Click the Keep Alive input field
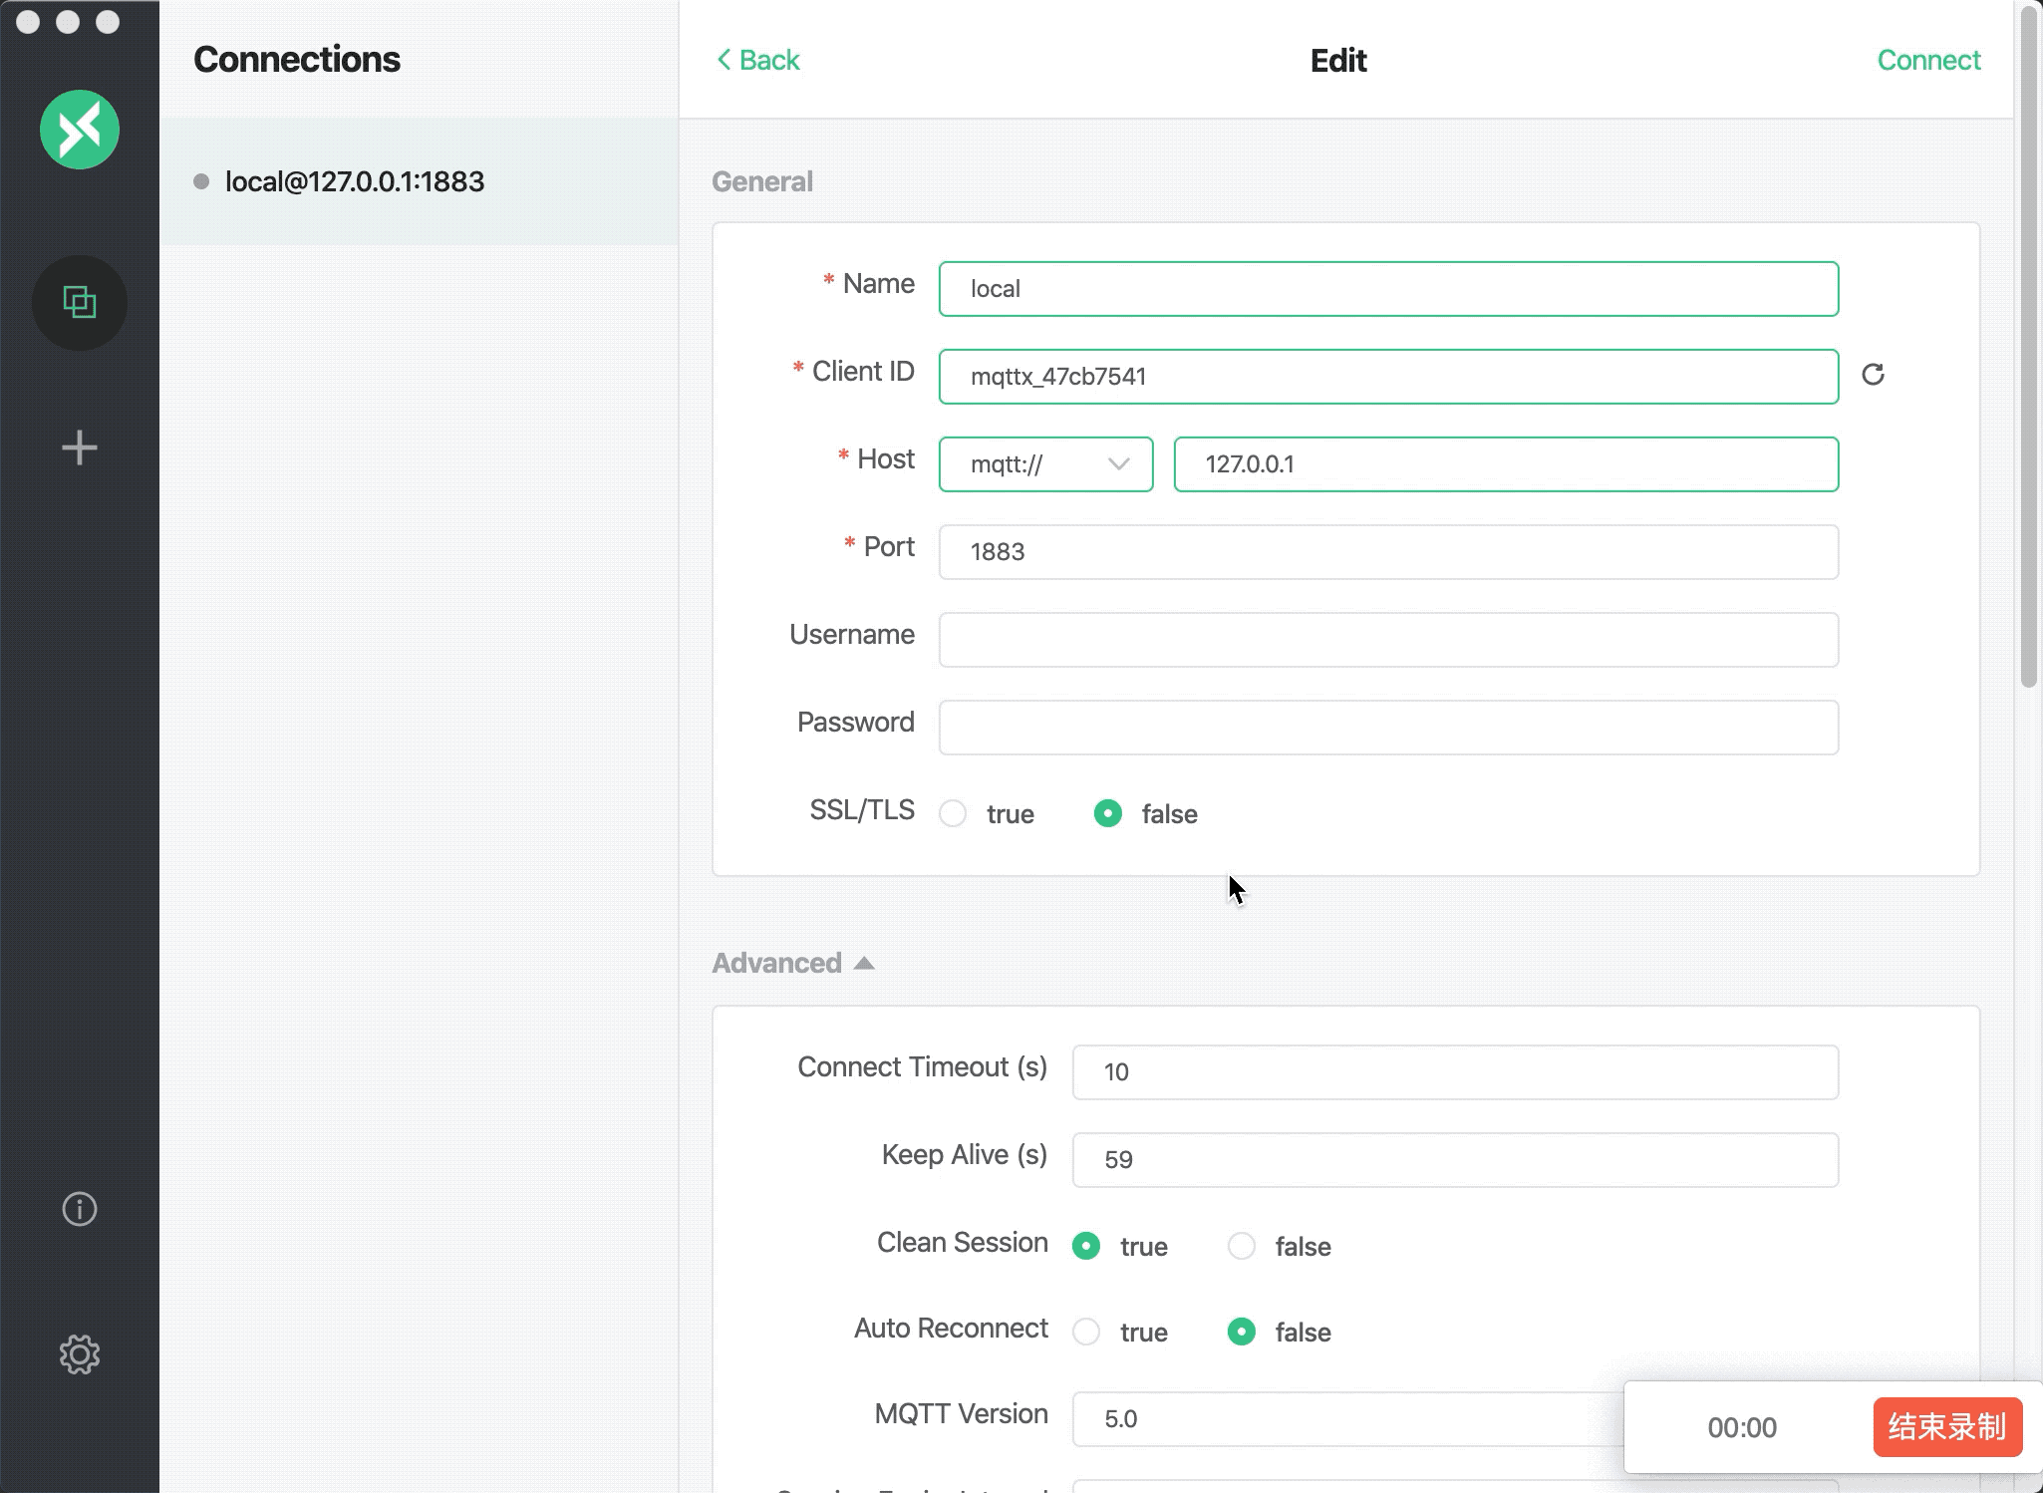 (x=1454, y=1159)
